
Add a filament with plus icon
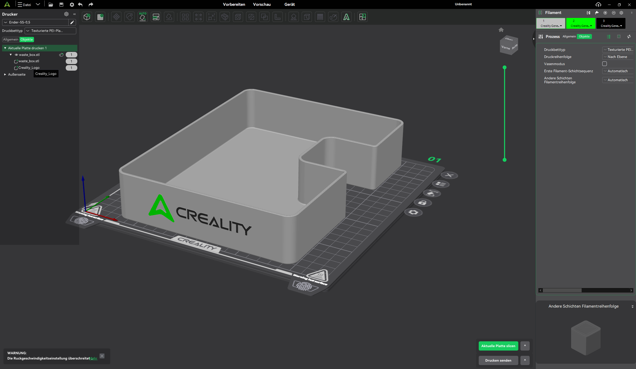pyautogui.click(x=605, y=13)
